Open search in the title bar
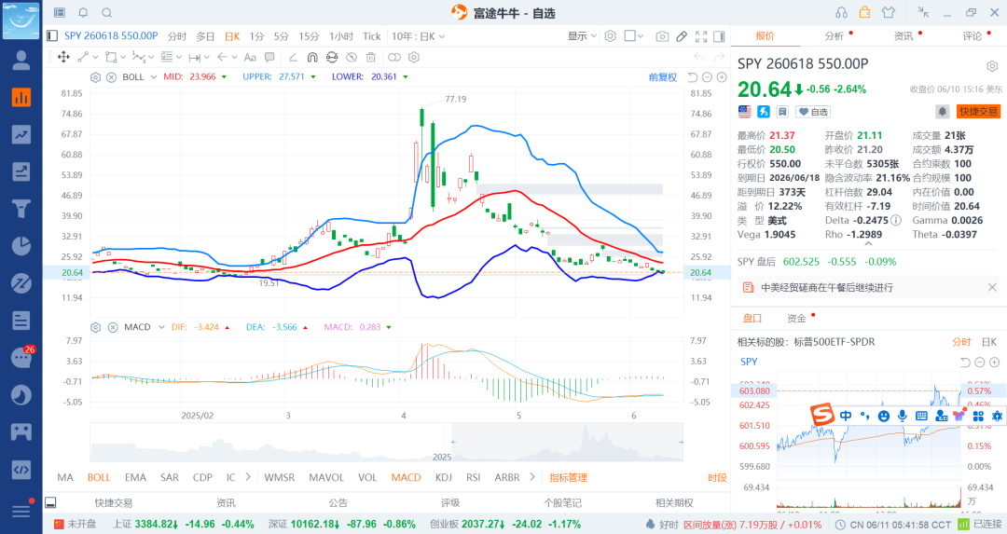The height and width of the screenshot is (534, 1007). coord(107,13)
